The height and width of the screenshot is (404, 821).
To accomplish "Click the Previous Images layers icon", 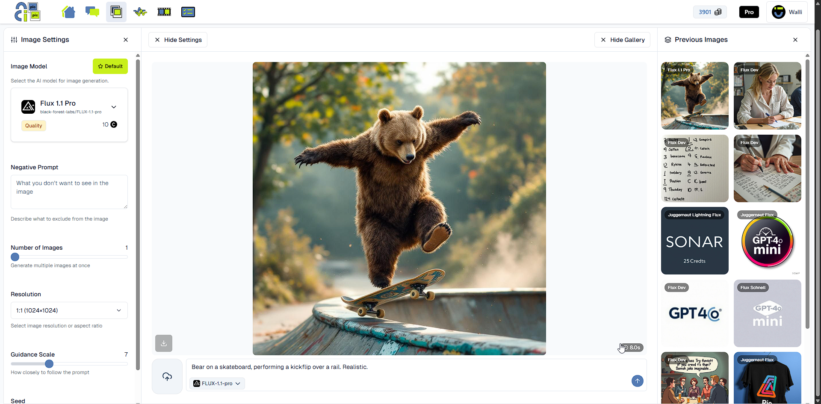I will click(x=668, y=40).
